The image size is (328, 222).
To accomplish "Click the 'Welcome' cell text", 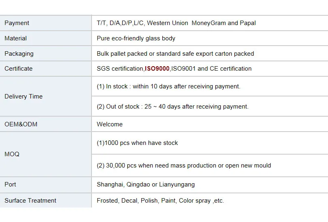I will pos(110,124).
